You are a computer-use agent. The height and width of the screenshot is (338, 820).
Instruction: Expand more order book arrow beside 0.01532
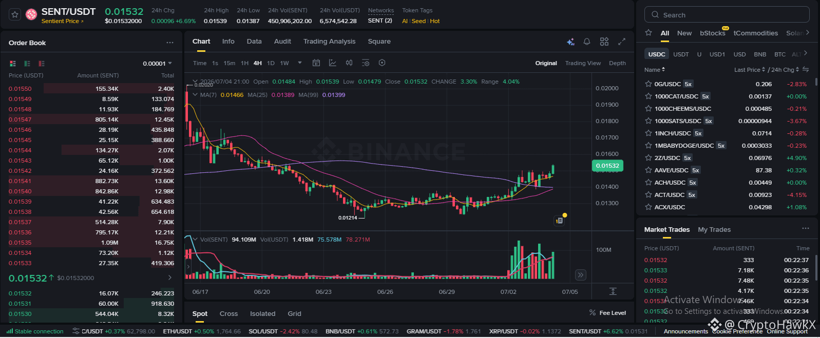(x=170, y=277)
